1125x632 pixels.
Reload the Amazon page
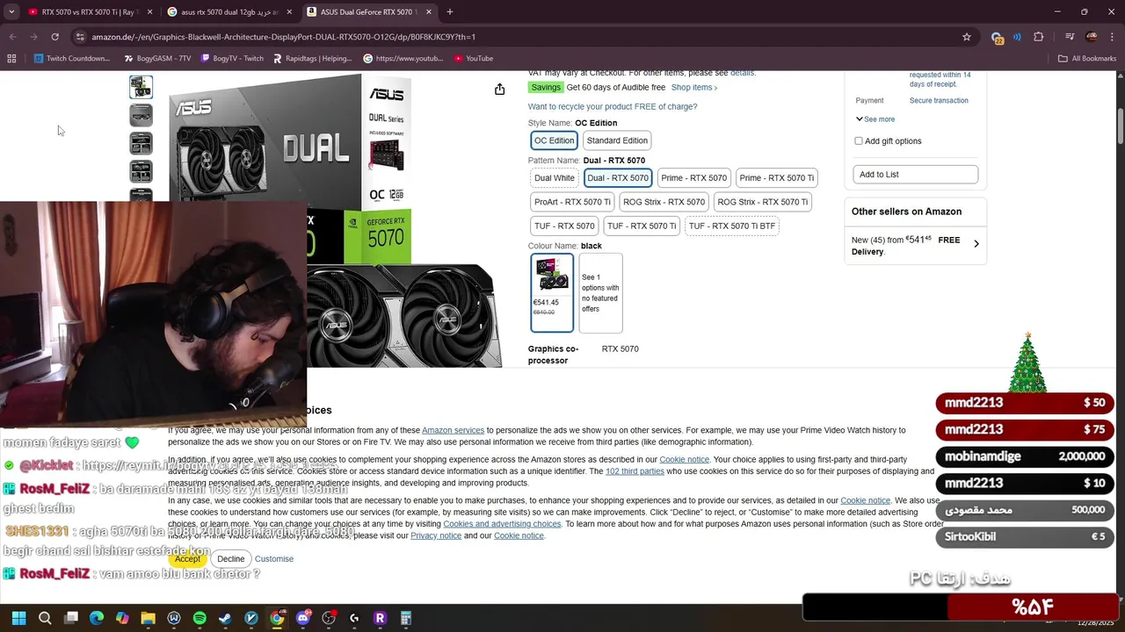(54, 37)
